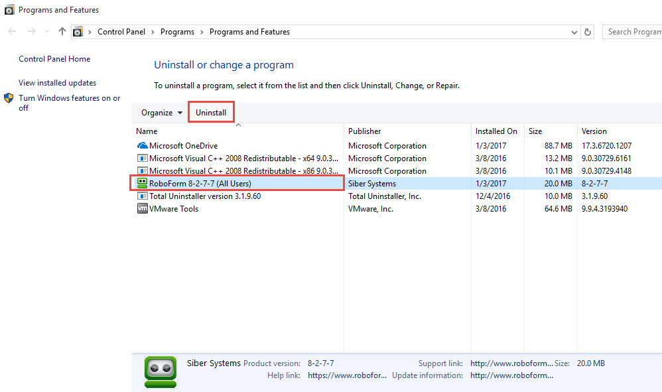Open Turn Windows features on or off
The image size is (662, 392).
pos(69,103)
